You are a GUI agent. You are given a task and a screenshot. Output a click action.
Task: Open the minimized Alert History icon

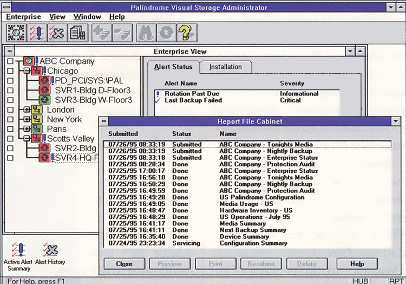50,254
